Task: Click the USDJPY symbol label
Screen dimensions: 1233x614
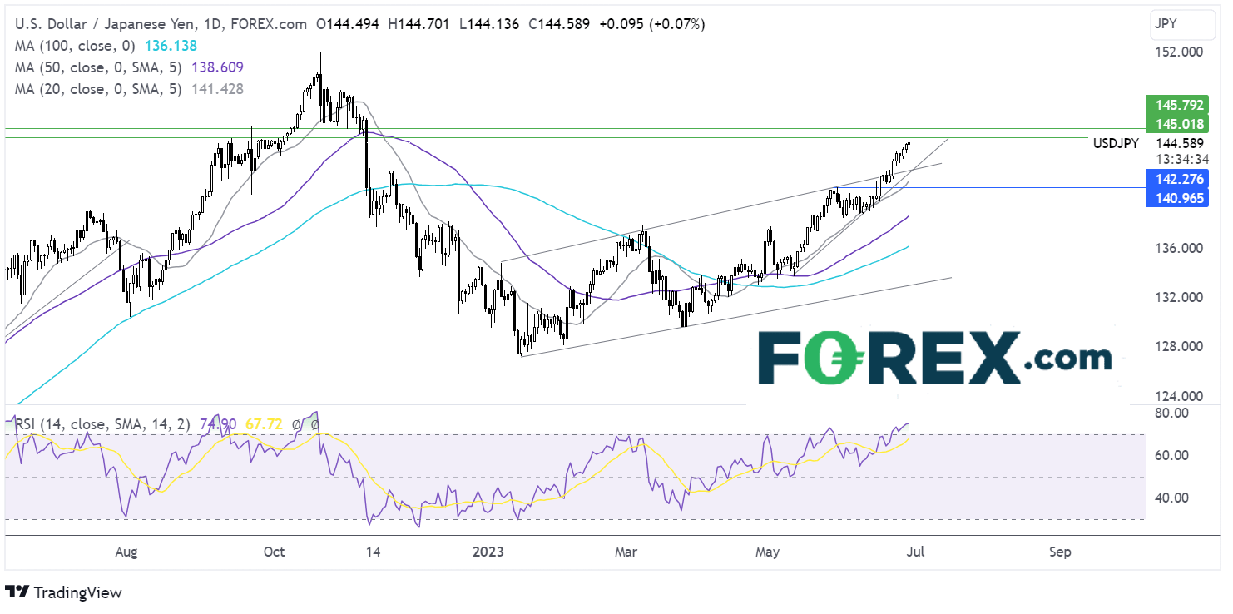Action: click(1116, 144)
